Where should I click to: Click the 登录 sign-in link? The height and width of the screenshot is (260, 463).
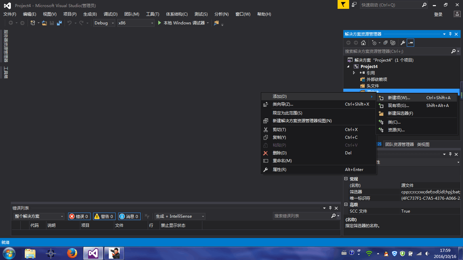pyautogui.click(x=438, y=14)
